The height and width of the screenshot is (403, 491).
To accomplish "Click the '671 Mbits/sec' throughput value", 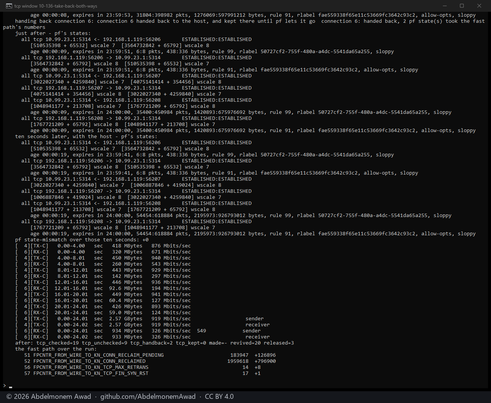I will click(171, 252).
